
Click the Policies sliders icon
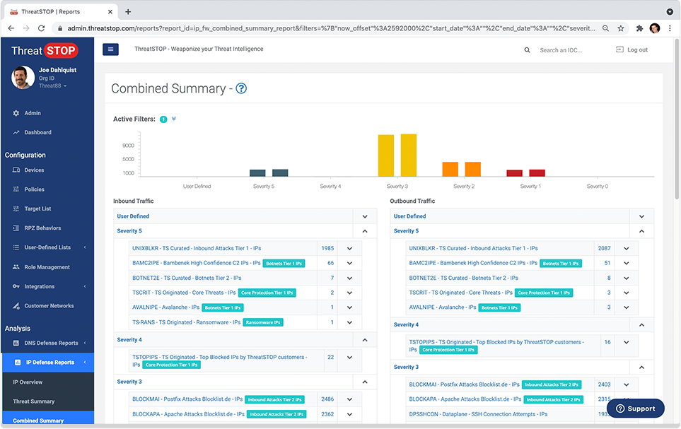pos(16,189)
